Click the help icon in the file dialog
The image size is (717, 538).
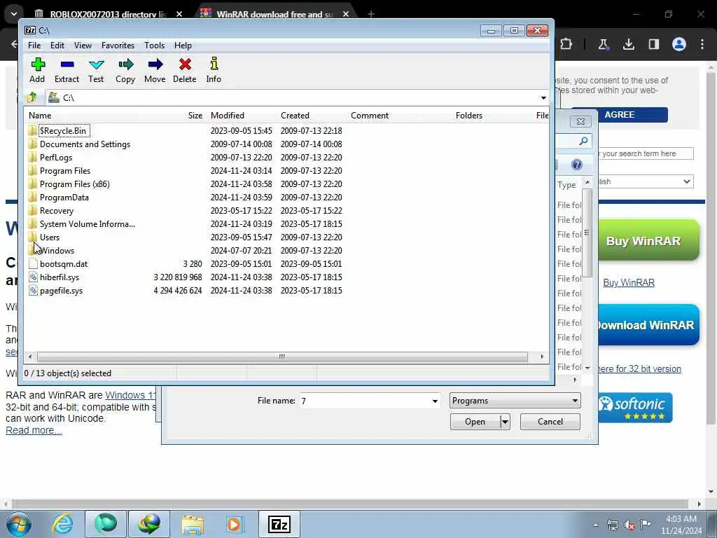pos(577,165)
